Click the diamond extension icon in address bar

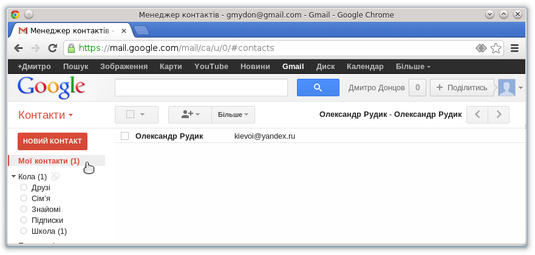(481, 48)
